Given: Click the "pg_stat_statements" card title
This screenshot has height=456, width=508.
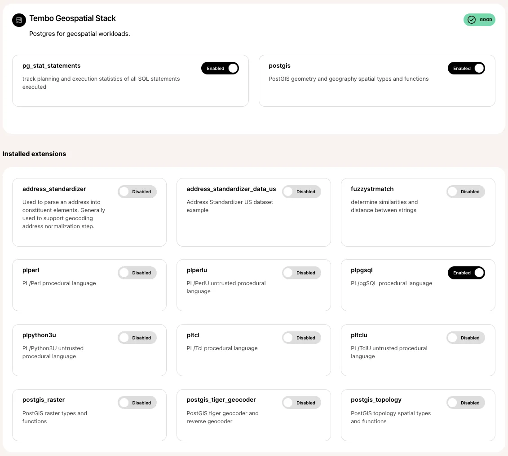Looking at the screenshot, I should pos(52,65).
